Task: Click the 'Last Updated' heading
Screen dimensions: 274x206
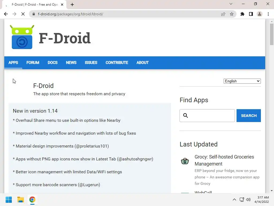Action: point(199,144)
